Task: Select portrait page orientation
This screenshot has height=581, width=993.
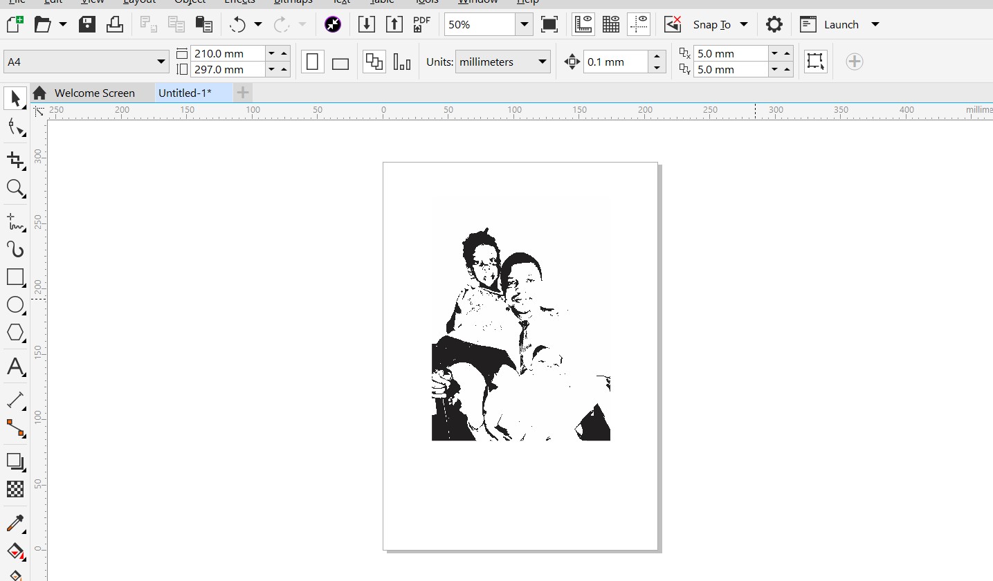Action: coord(313,62)
